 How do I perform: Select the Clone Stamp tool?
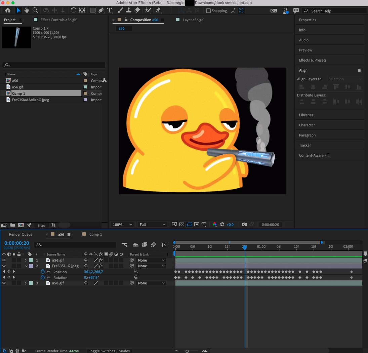pos(129,10)
